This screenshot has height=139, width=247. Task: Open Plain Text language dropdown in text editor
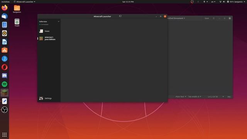point(181,97)
